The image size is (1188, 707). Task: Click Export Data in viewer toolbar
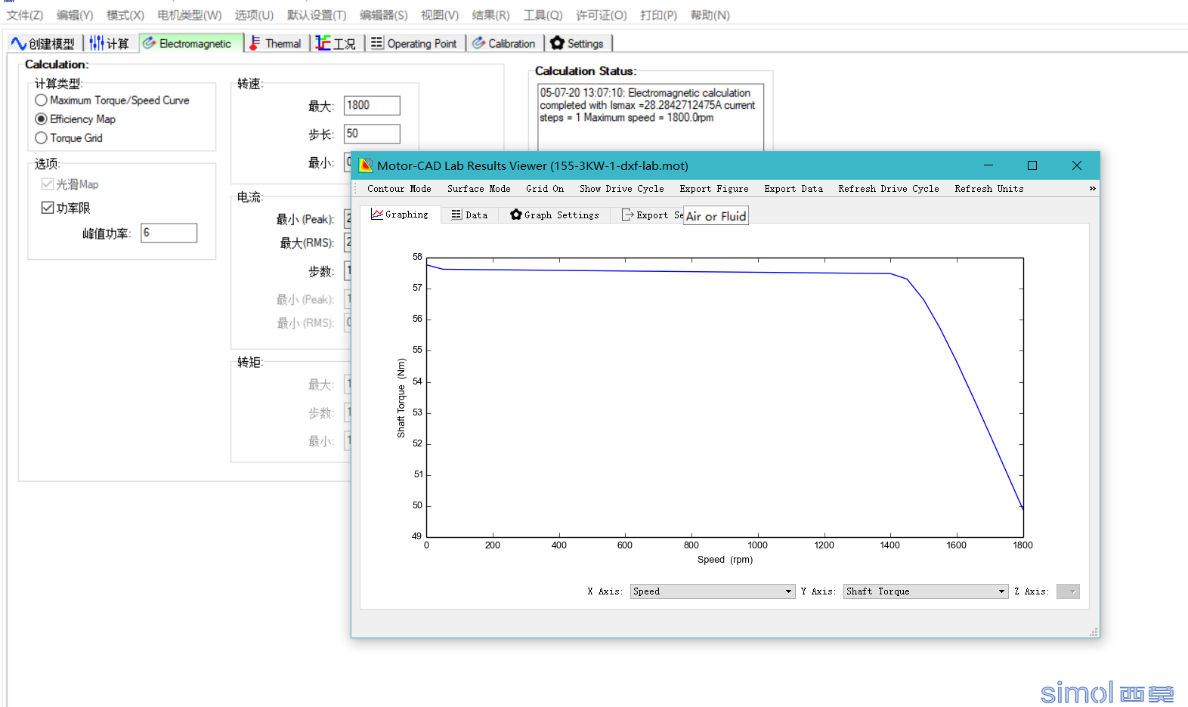tap(794, 189)
